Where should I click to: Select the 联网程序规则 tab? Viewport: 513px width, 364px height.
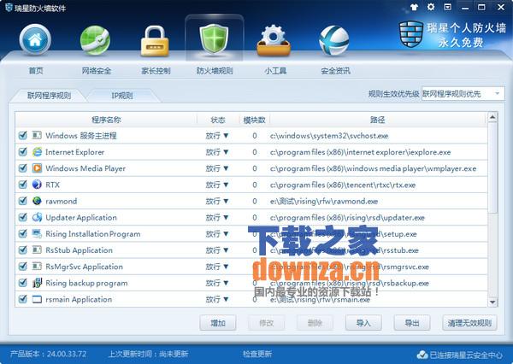[49, 96]
